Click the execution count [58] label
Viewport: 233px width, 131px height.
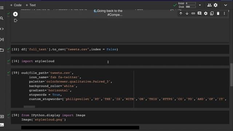15,115
